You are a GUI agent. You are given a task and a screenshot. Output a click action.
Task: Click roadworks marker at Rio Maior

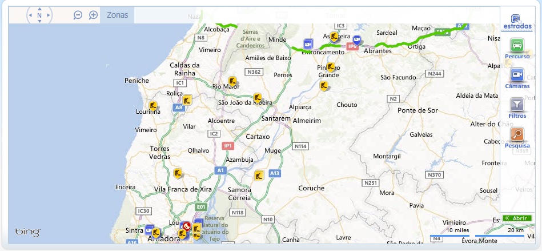[x=232, y=81]
